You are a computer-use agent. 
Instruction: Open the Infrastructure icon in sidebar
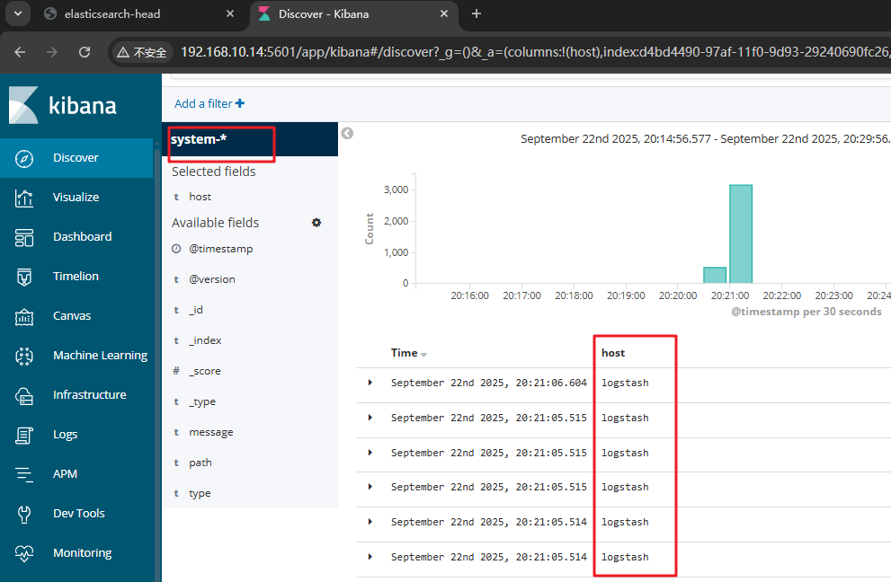tap(24, 395)
